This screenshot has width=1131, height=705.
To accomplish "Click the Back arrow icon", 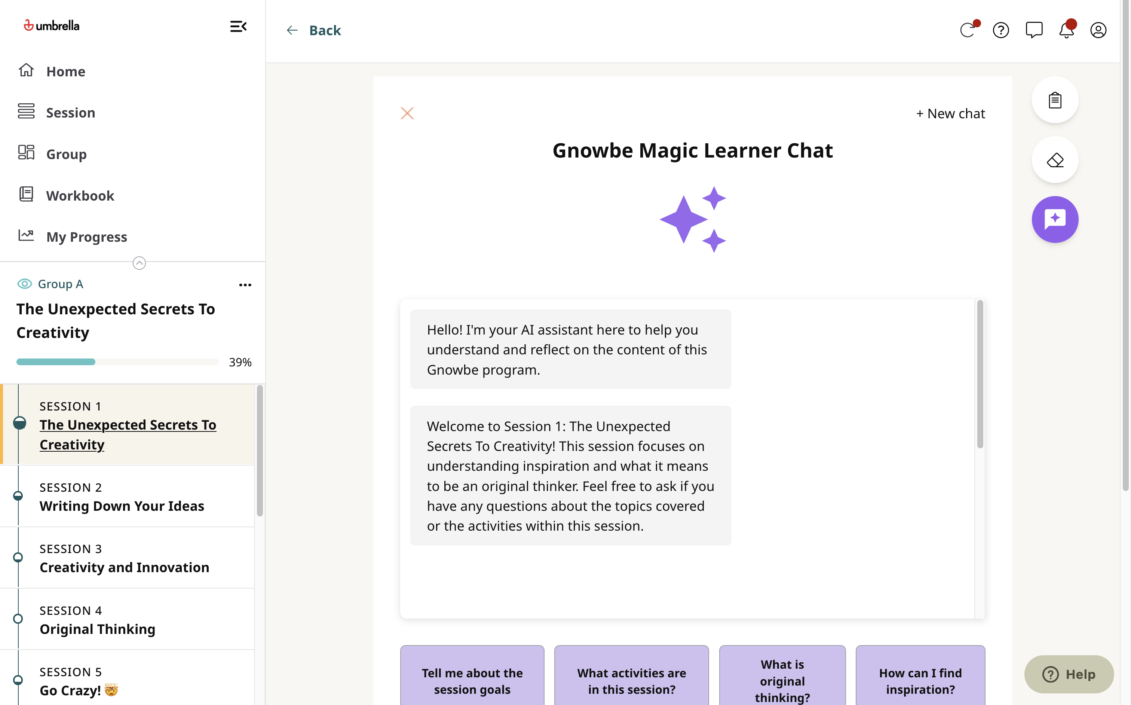I will click(292, 30).
